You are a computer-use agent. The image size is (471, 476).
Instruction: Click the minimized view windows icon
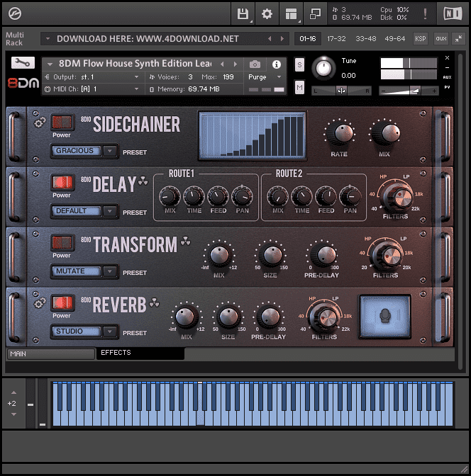pos(315,13)
